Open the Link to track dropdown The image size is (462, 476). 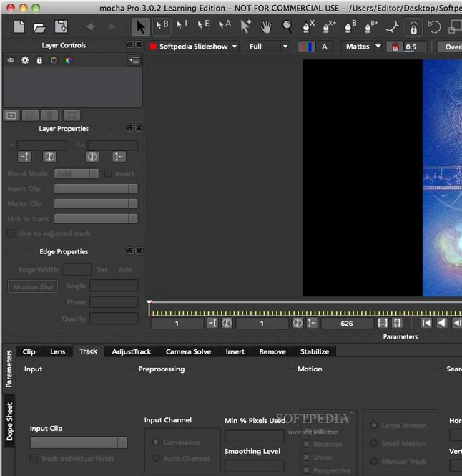coord(96,218)
